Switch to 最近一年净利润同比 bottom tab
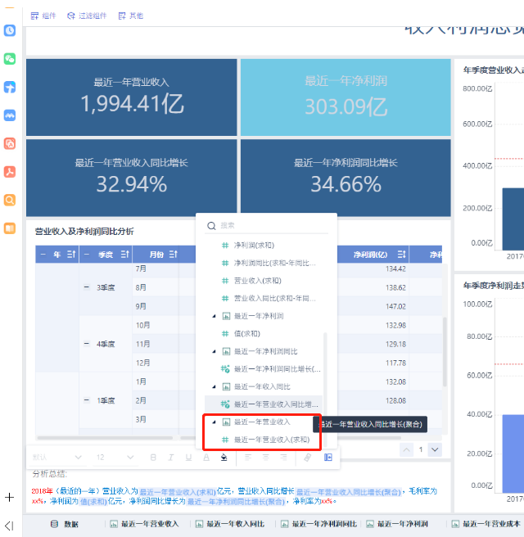The image size is (524, 537). (318, 524)
